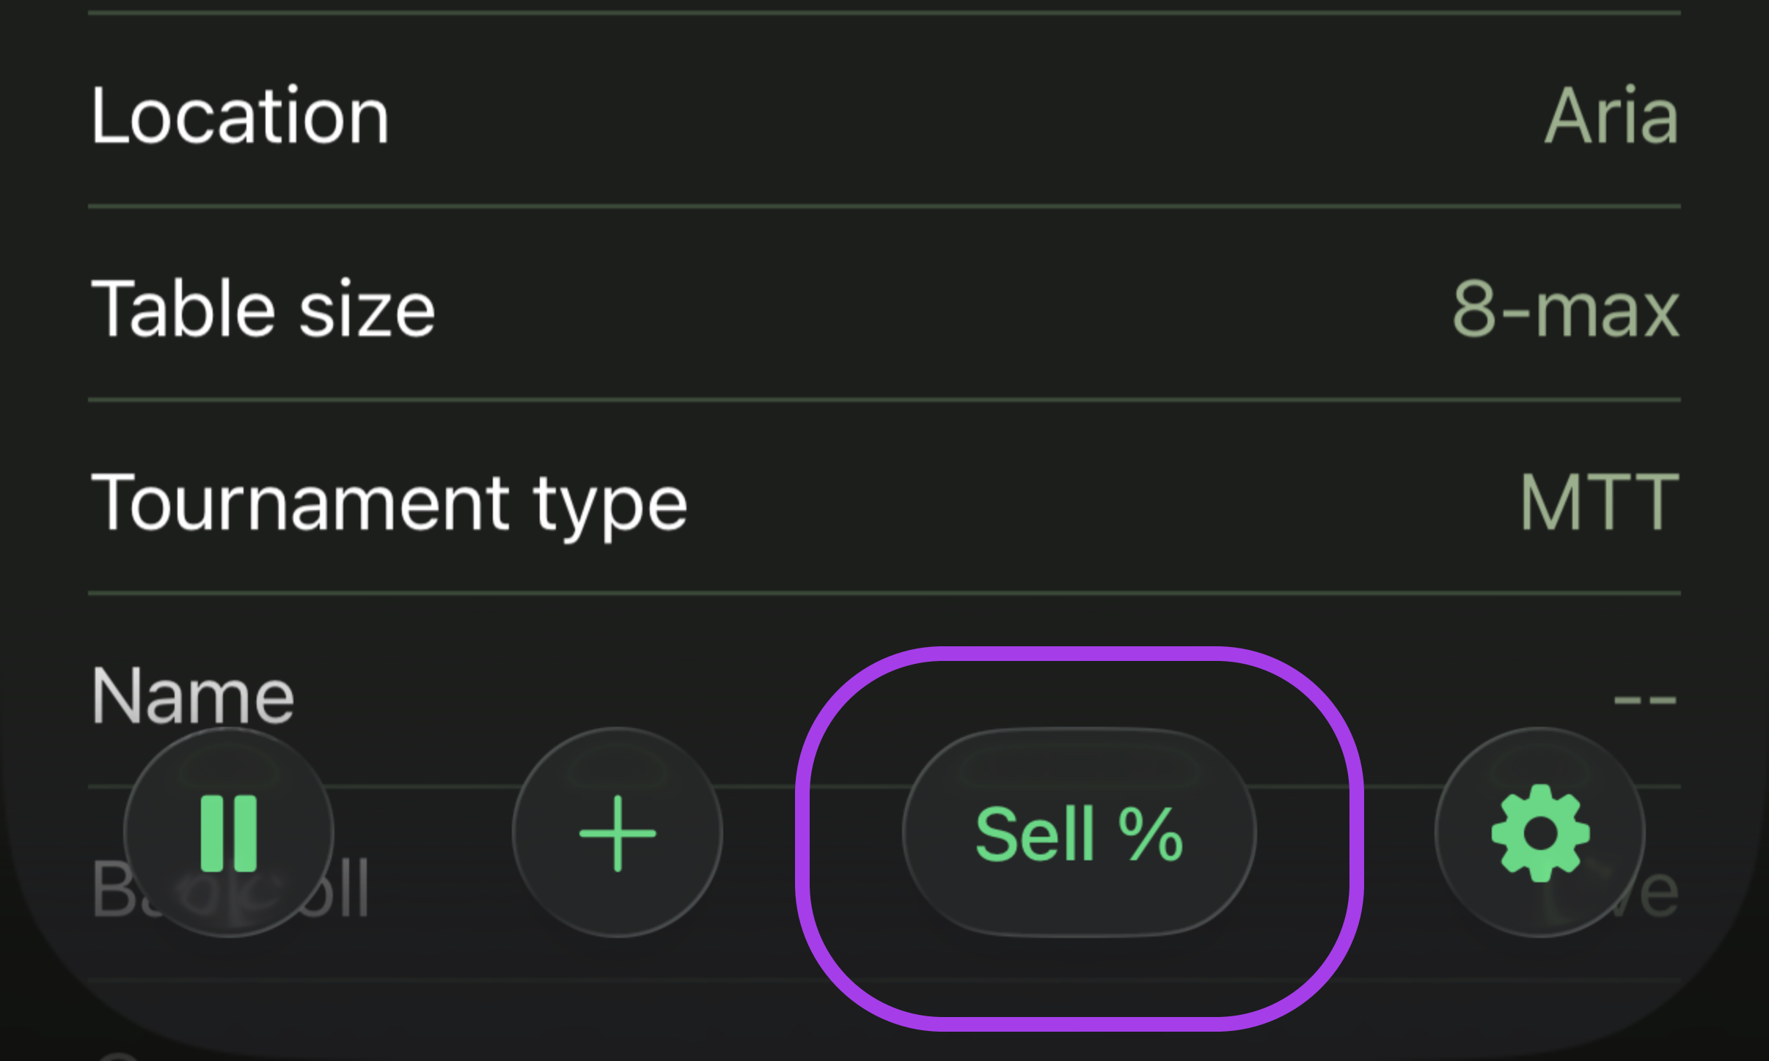Pause the session with the pause button
Screen dimensions: 1769x1061
pyautogui.click(x=229, y=832)
